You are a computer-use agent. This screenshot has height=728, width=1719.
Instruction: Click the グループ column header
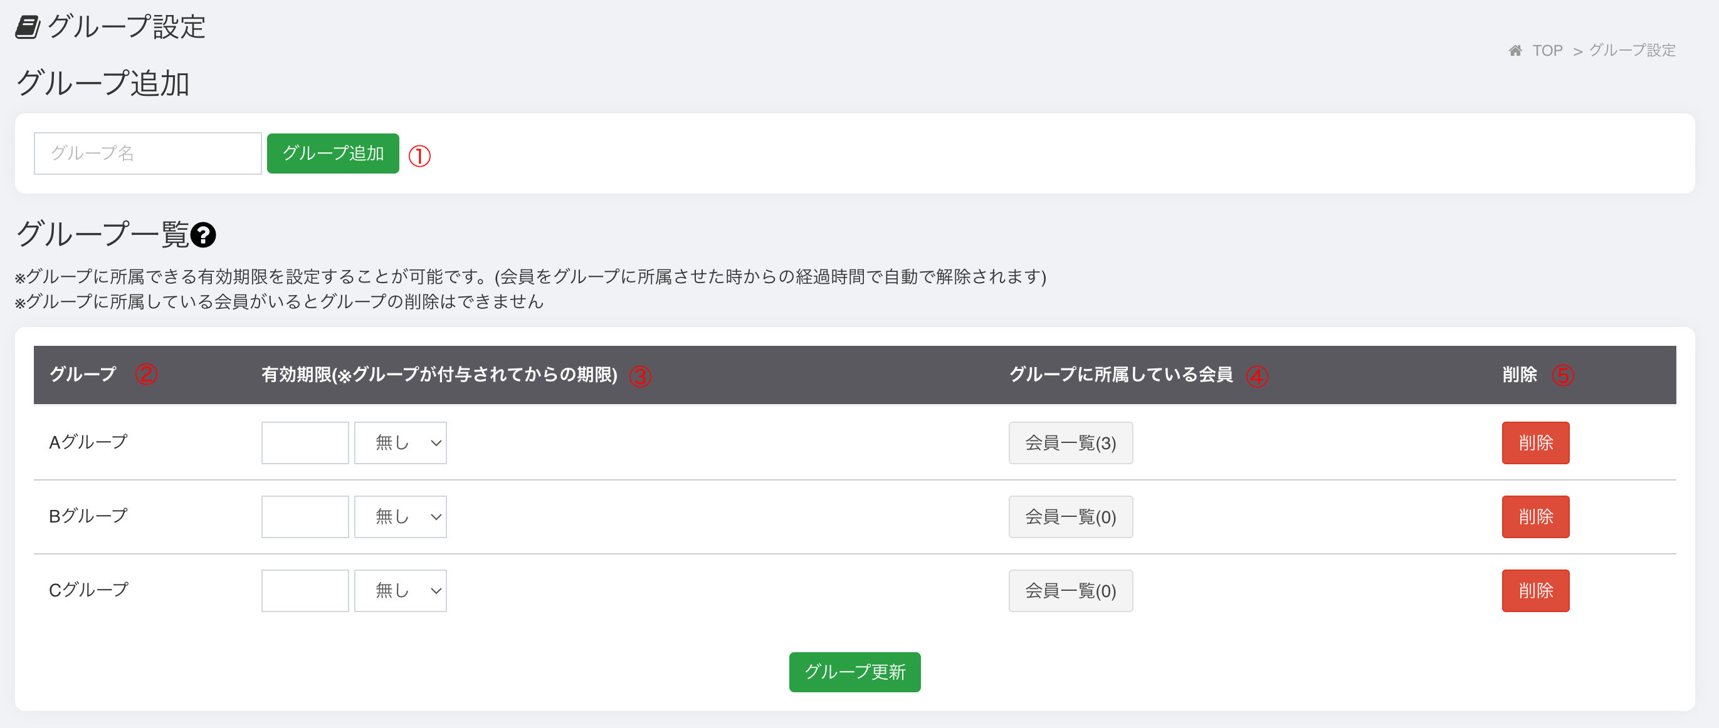tap(83, 375)
